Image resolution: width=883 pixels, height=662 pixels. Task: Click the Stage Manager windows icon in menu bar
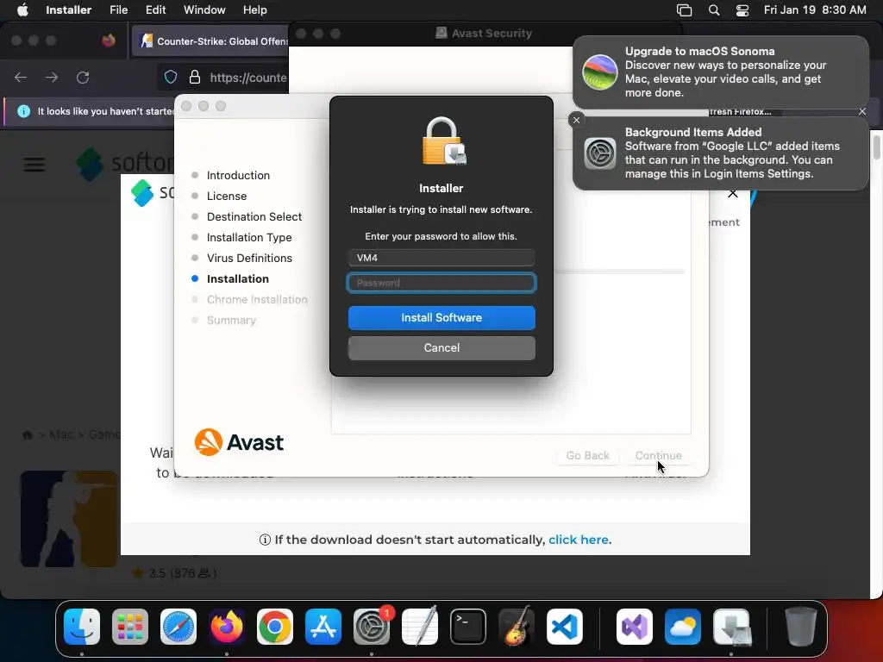[684, 10]
